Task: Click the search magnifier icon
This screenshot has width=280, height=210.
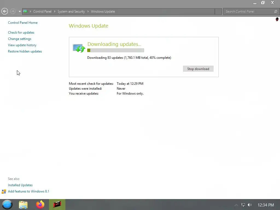Action: tap(276, 11)
